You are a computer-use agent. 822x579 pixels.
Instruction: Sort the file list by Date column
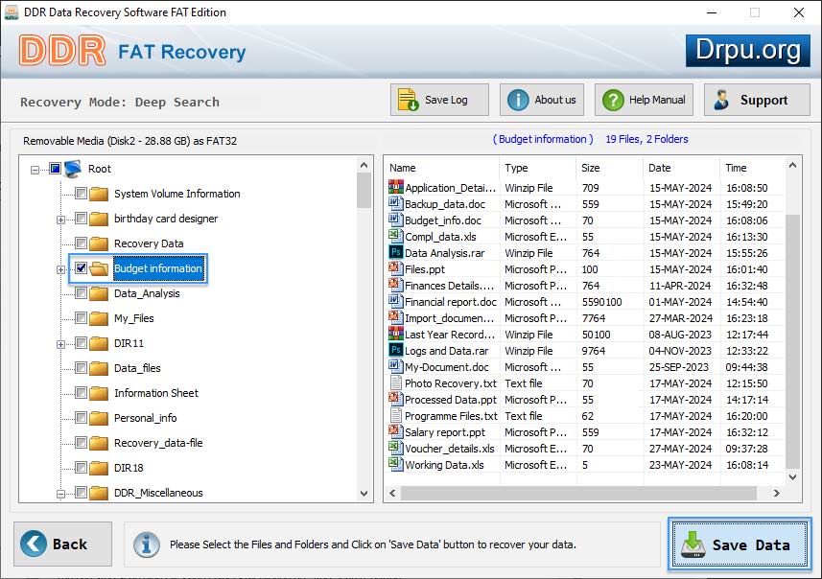pos(681,168)
